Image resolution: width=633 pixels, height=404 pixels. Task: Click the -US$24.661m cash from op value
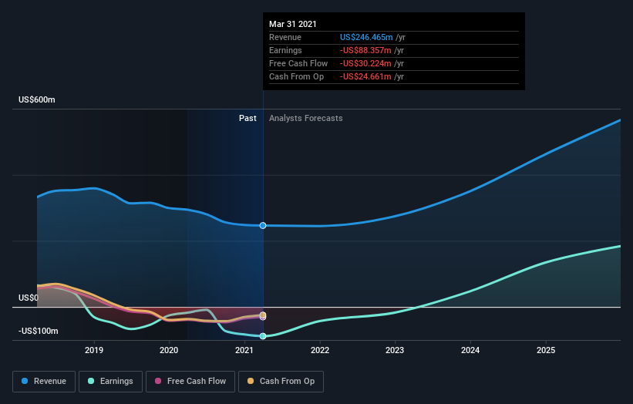pyautogui.click(x=365, y=76)
